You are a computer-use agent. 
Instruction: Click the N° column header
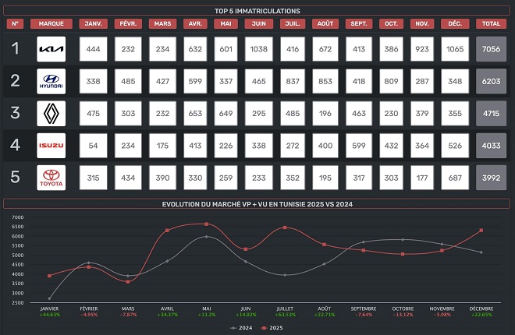[x=15, y=24]
